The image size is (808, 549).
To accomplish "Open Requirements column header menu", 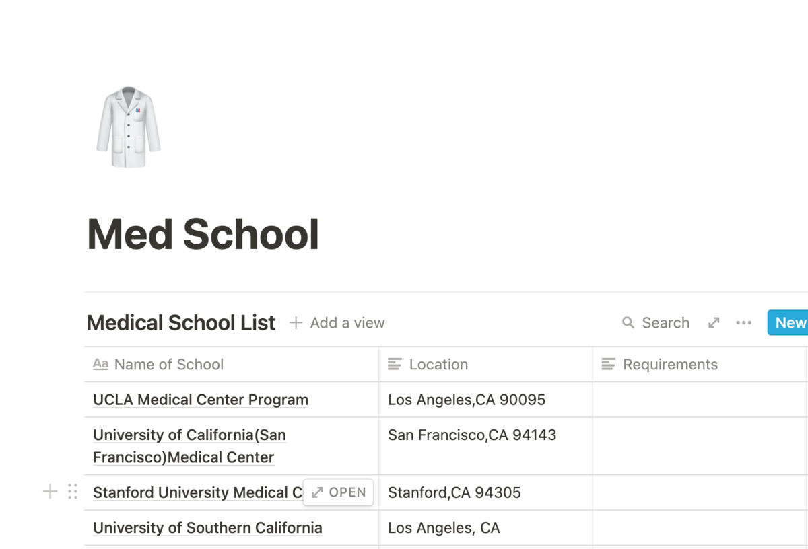I will point(700,365).
